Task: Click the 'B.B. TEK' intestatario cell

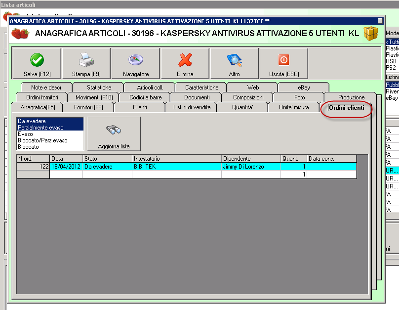Action: tap(177, 167)
